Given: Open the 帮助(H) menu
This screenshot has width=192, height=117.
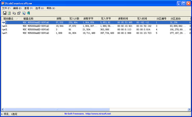Looking at the screenshot, I should [51, 8].
